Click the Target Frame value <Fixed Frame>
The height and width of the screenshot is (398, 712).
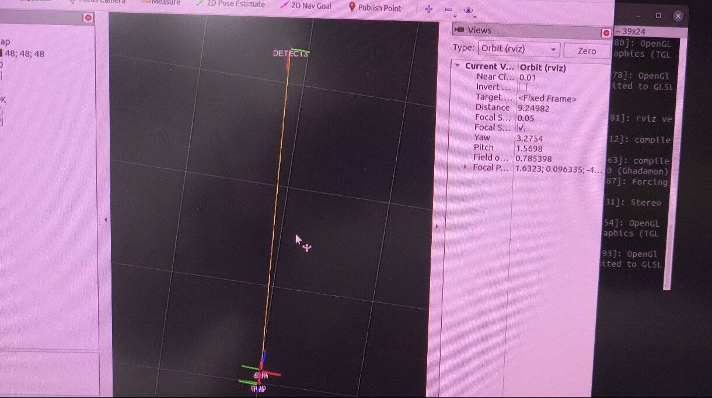(547, 98)
